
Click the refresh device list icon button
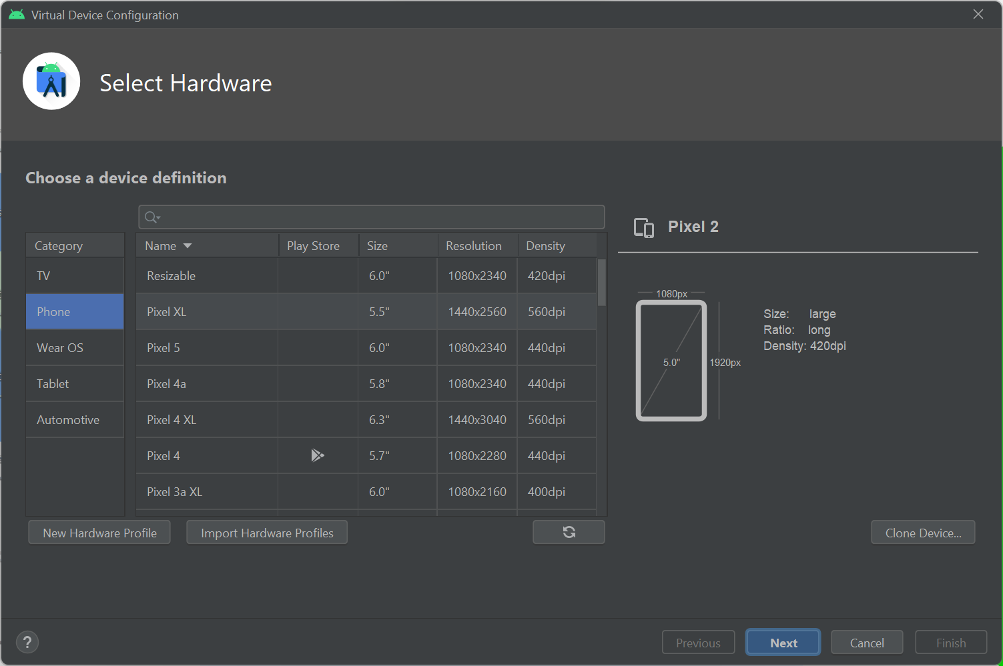click(569, 532)
